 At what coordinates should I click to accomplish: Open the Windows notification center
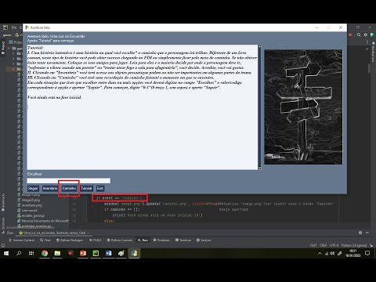click(367, 253)
